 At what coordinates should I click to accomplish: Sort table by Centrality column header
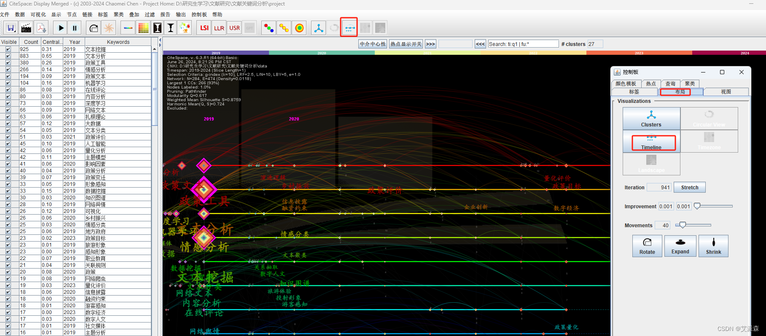52,42
